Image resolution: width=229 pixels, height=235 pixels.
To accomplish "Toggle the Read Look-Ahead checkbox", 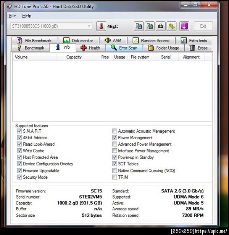I will 19,144.
